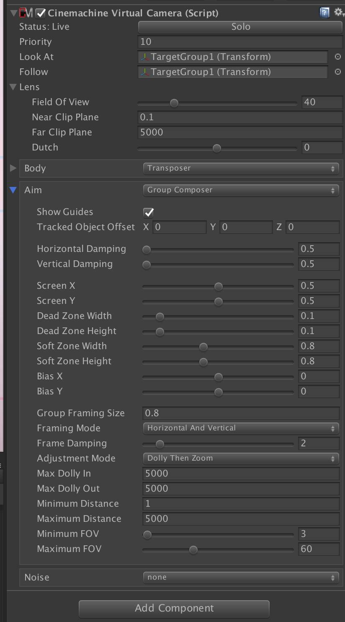
Task: Click the Bias X slider
Action: coord(218,377)
